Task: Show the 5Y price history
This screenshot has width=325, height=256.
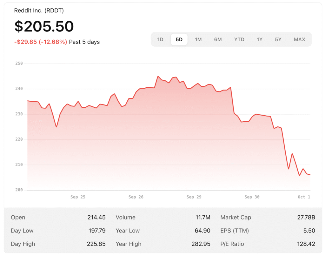Action: 278,39
